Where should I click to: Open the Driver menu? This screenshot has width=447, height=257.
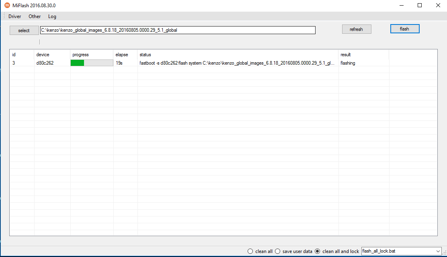pos(14,16)
